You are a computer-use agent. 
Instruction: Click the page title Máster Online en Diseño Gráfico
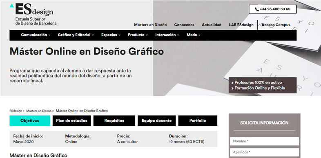(87, 51)
